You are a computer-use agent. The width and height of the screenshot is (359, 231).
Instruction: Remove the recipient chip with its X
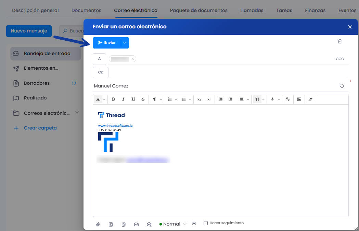133,59
